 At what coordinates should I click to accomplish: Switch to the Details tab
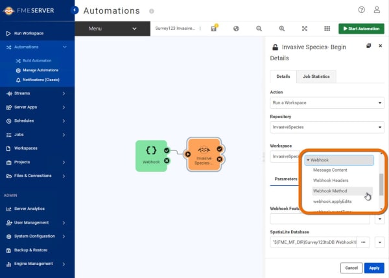(x=283, y=76)
